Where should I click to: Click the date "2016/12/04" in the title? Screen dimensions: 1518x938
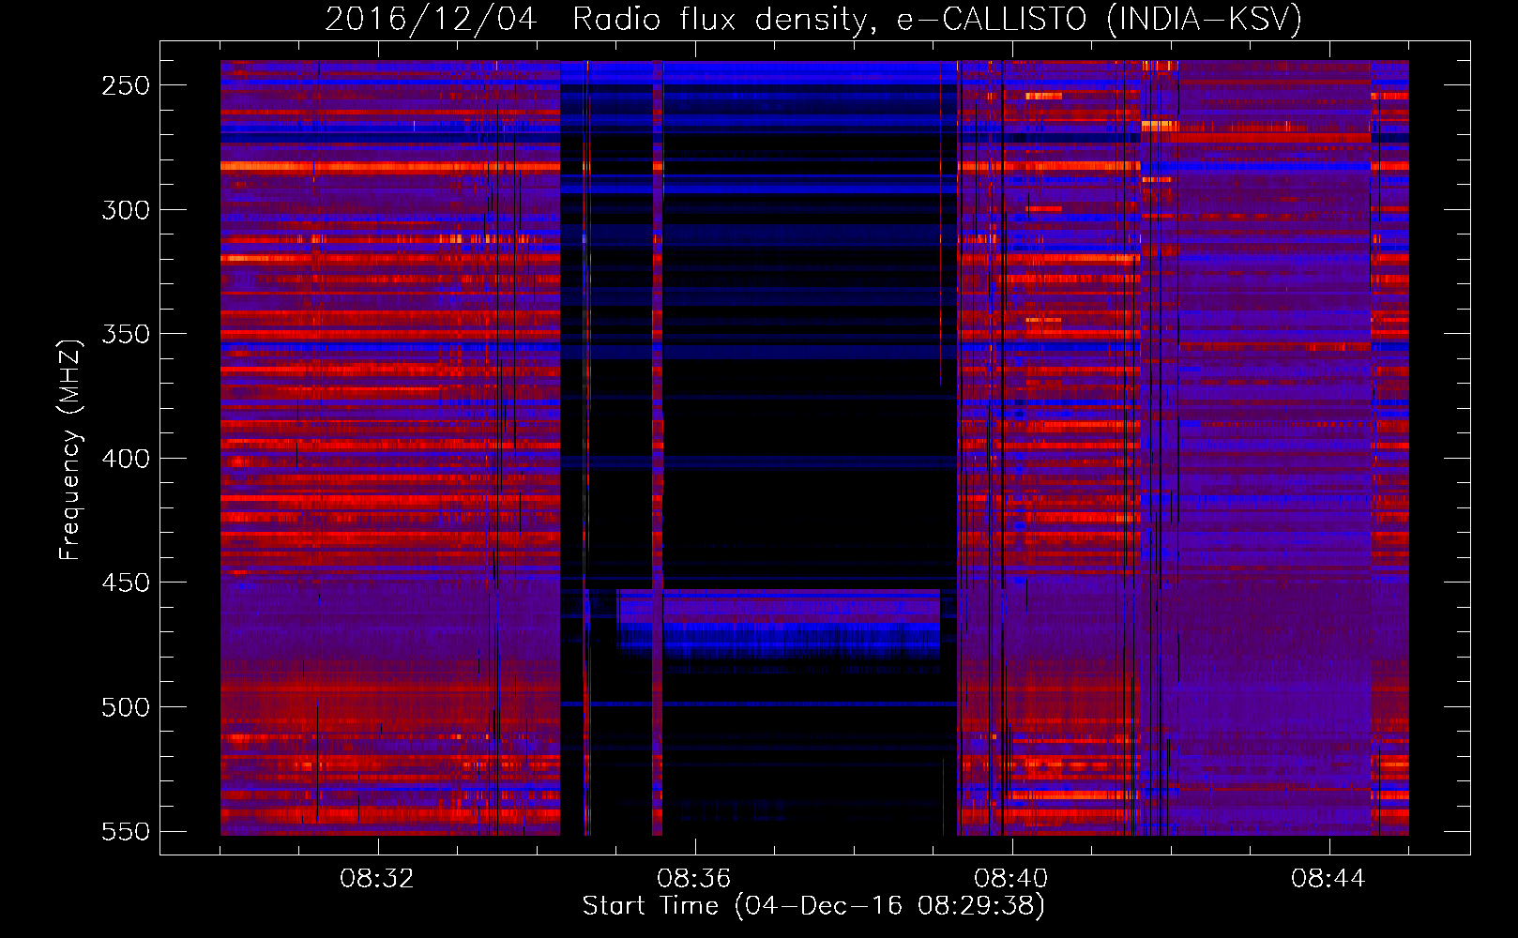431,19
